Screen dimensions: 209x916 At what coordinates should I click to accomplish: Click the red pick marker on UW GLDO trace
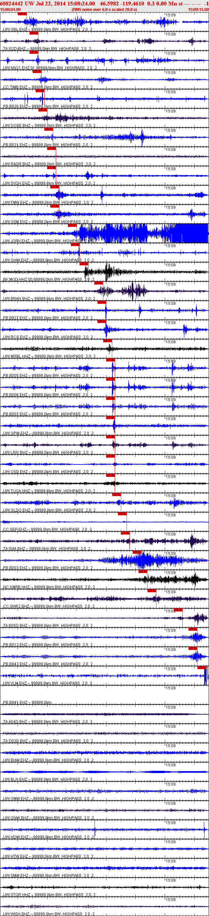pos(116,494)
